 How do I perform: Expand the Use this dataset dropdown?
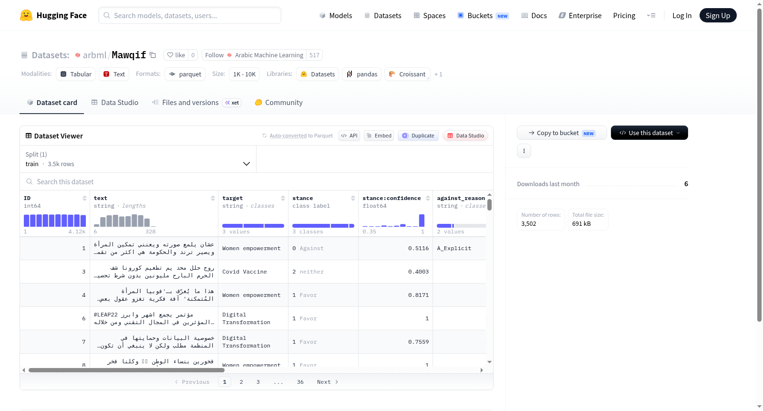pos(649,133)
